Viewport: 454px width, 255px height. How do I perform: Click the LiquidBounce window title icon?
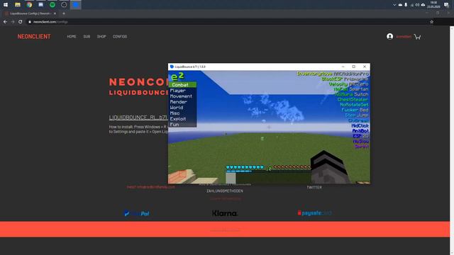pos(172,67)
